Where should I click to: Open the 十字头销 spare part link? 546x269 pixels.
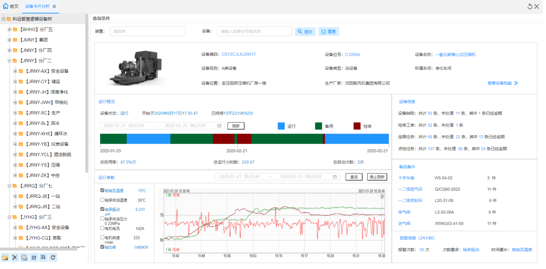pyautogui.click(x=406, y=178)
